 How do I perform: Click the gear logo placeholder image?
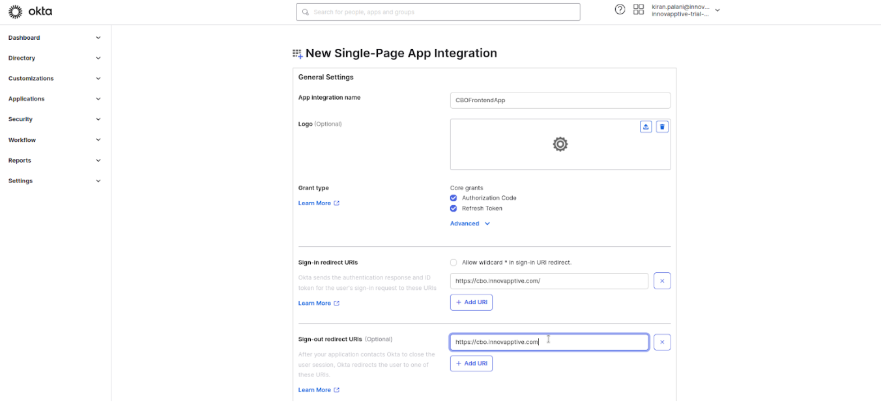click(x=560, y=145)
